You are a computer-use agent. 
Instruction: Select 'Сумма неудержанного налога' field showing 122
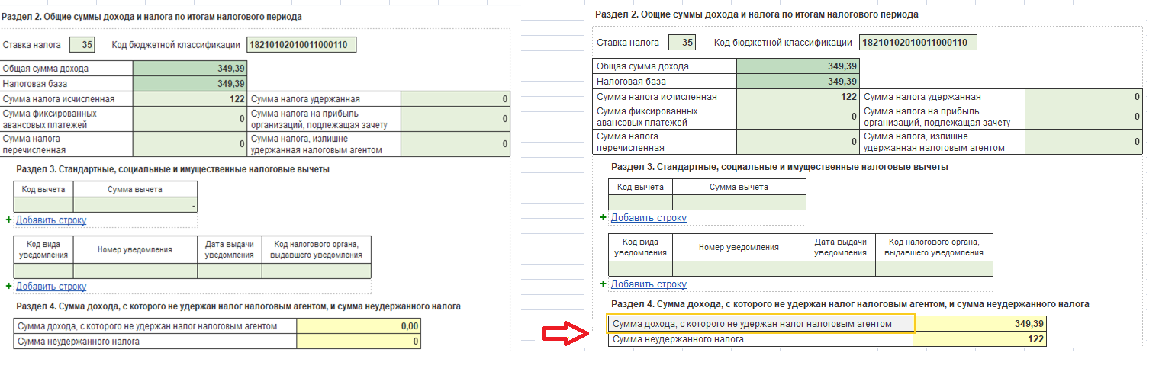980,339
